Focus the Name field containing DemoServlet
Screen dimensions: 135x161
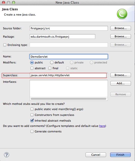(x=69, y=57)
